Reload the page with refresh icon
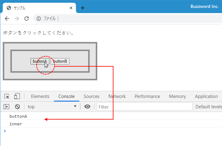The height and width of the screenshot is (146, 222). pyautogui.click(x=27, y=19)
